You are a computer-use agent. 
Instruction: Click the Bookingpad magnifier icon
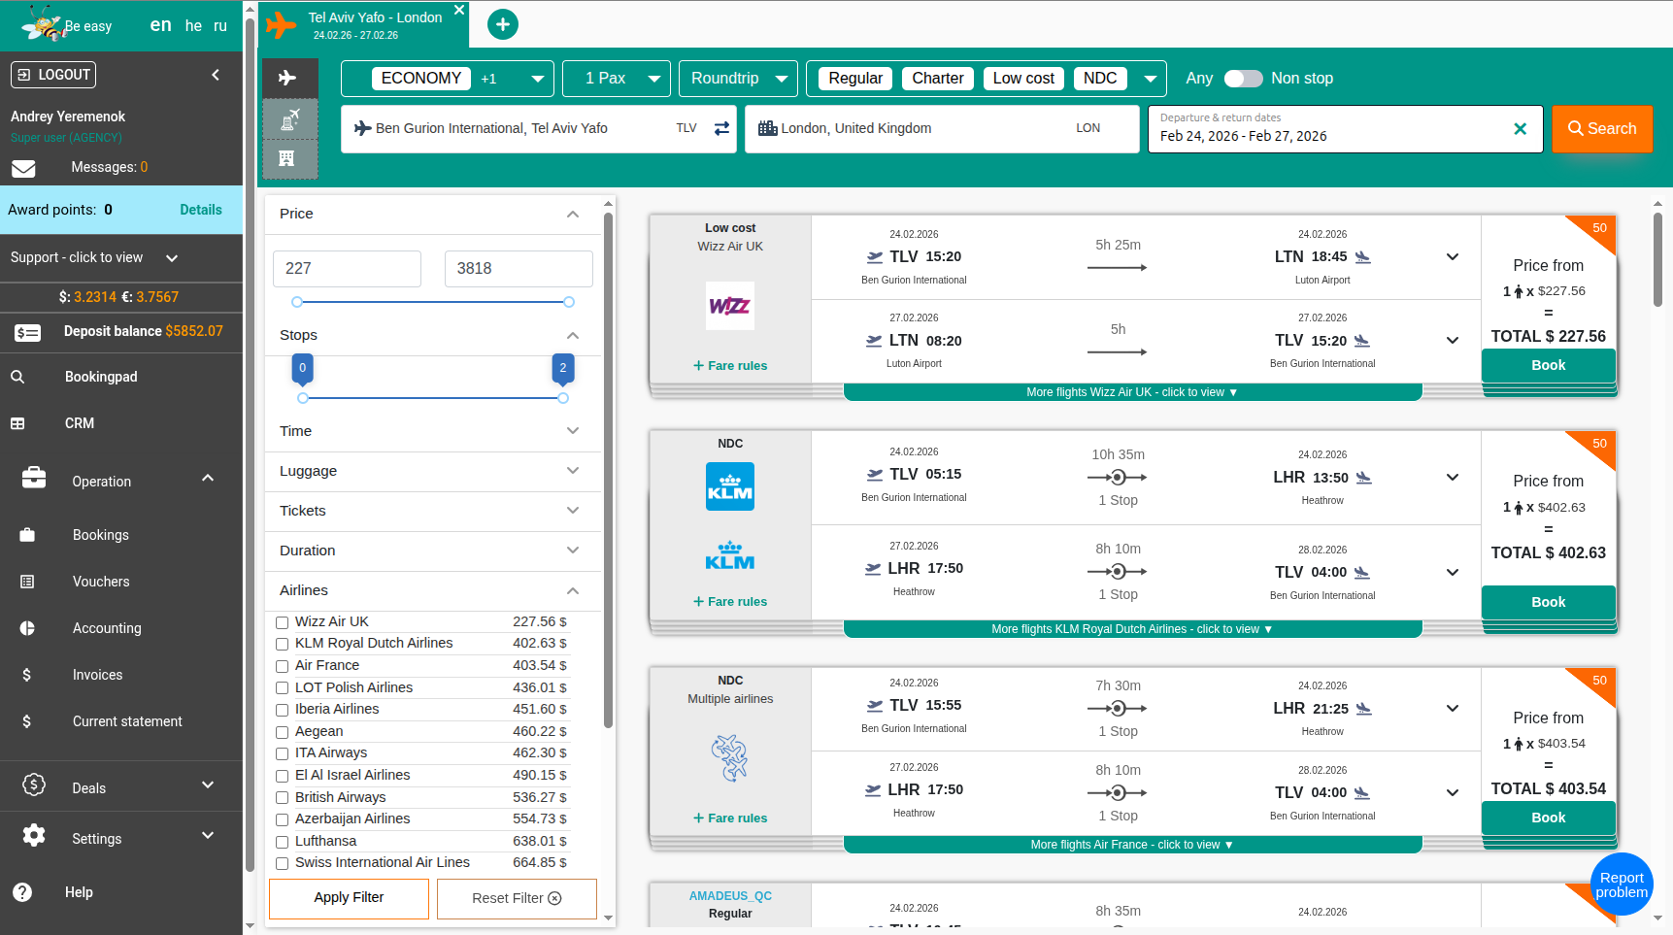click(x=18, y=377)
